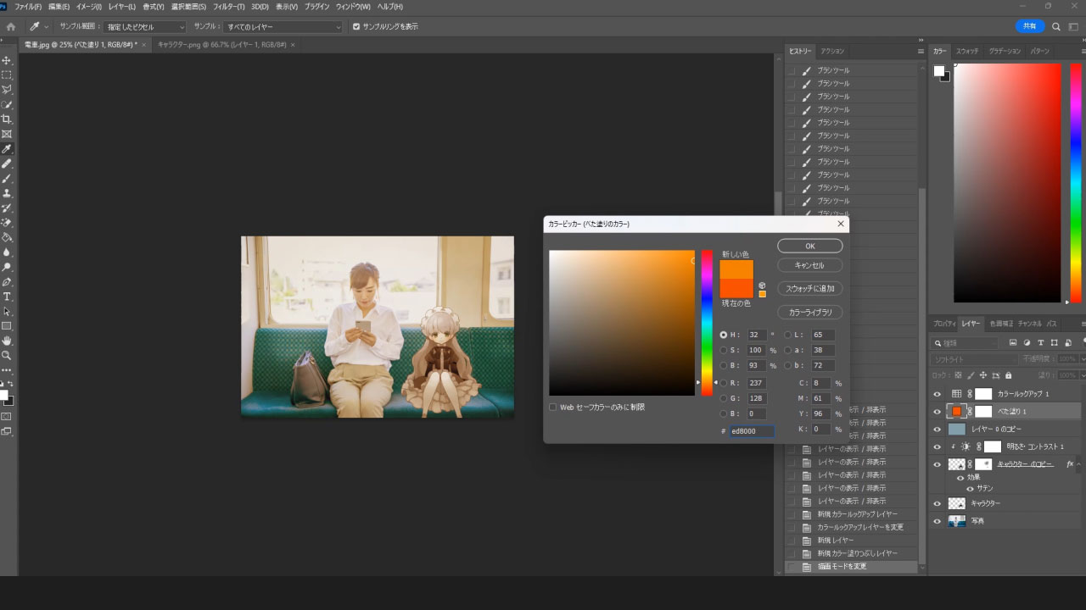Switch to the アクション panel tab

click(832, 51)
